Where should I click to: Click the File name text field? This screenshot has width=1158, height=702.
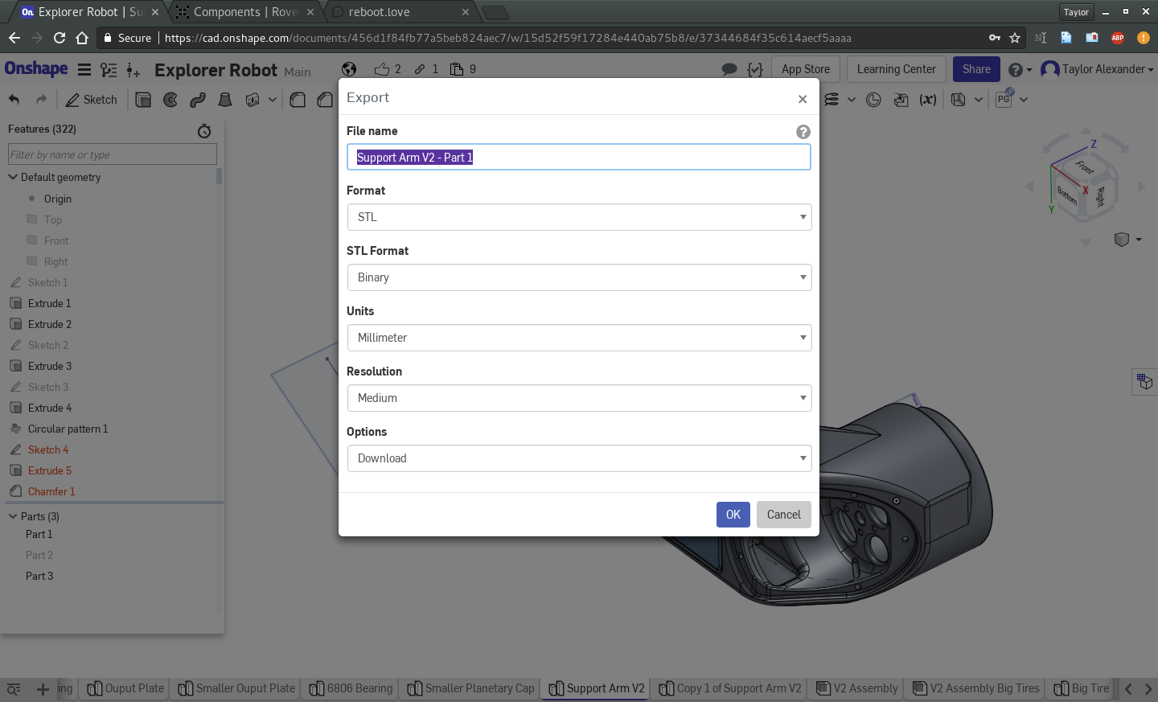pos(578,158)
